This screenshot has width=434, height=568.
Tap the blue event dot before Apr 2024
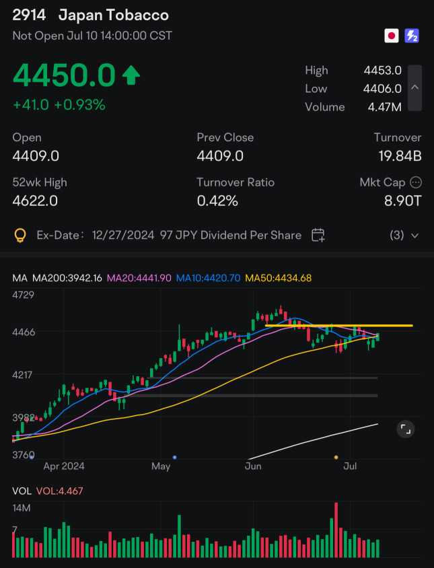coord(32,457)
